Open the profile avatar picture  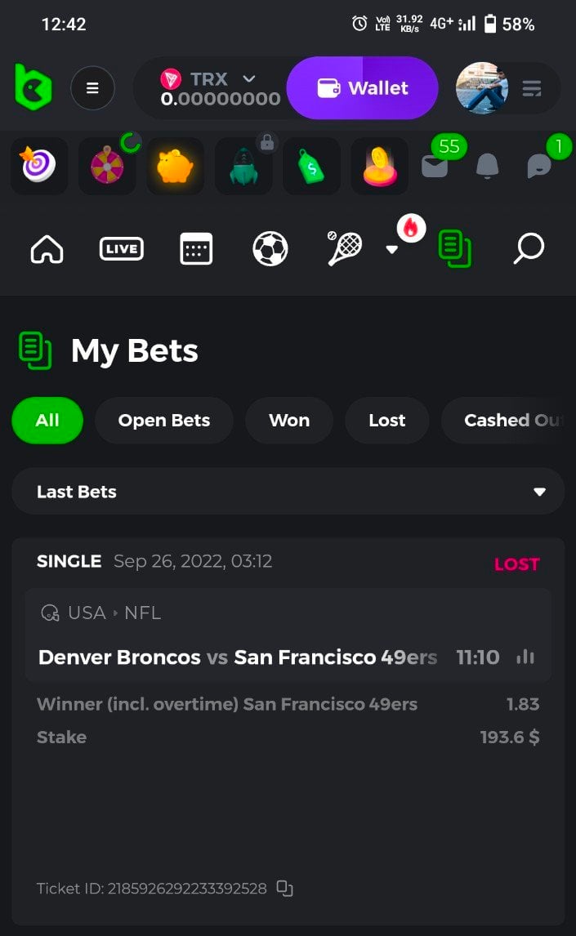coord(482,88)
